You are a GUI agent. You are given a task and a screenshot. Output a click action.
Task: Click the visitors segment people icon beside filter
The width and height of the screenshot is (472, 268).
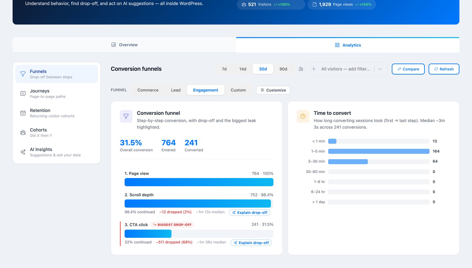(x=301, y=69)
